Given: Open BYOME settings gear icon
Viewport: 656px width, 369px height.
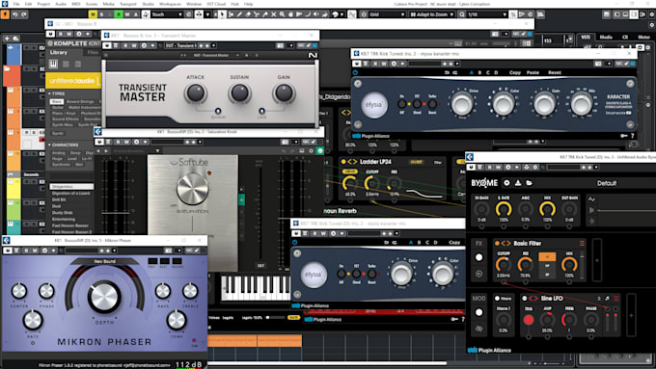Looking at the screenshot, I should (x=506, y=183).
